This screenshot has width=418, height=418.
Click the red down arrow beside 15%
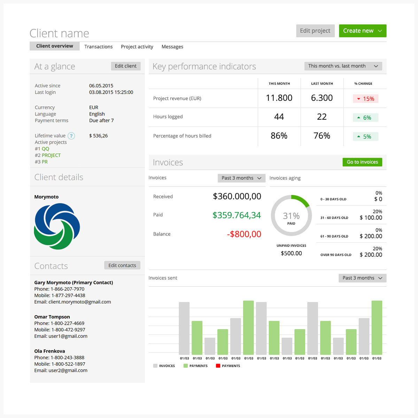[358, 99]
